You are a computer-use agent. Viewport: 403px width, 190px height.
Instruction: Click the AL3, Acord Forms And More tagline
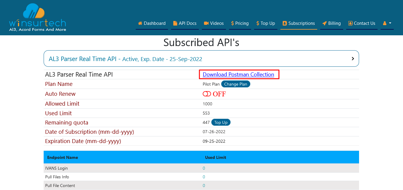pos(37,30)
